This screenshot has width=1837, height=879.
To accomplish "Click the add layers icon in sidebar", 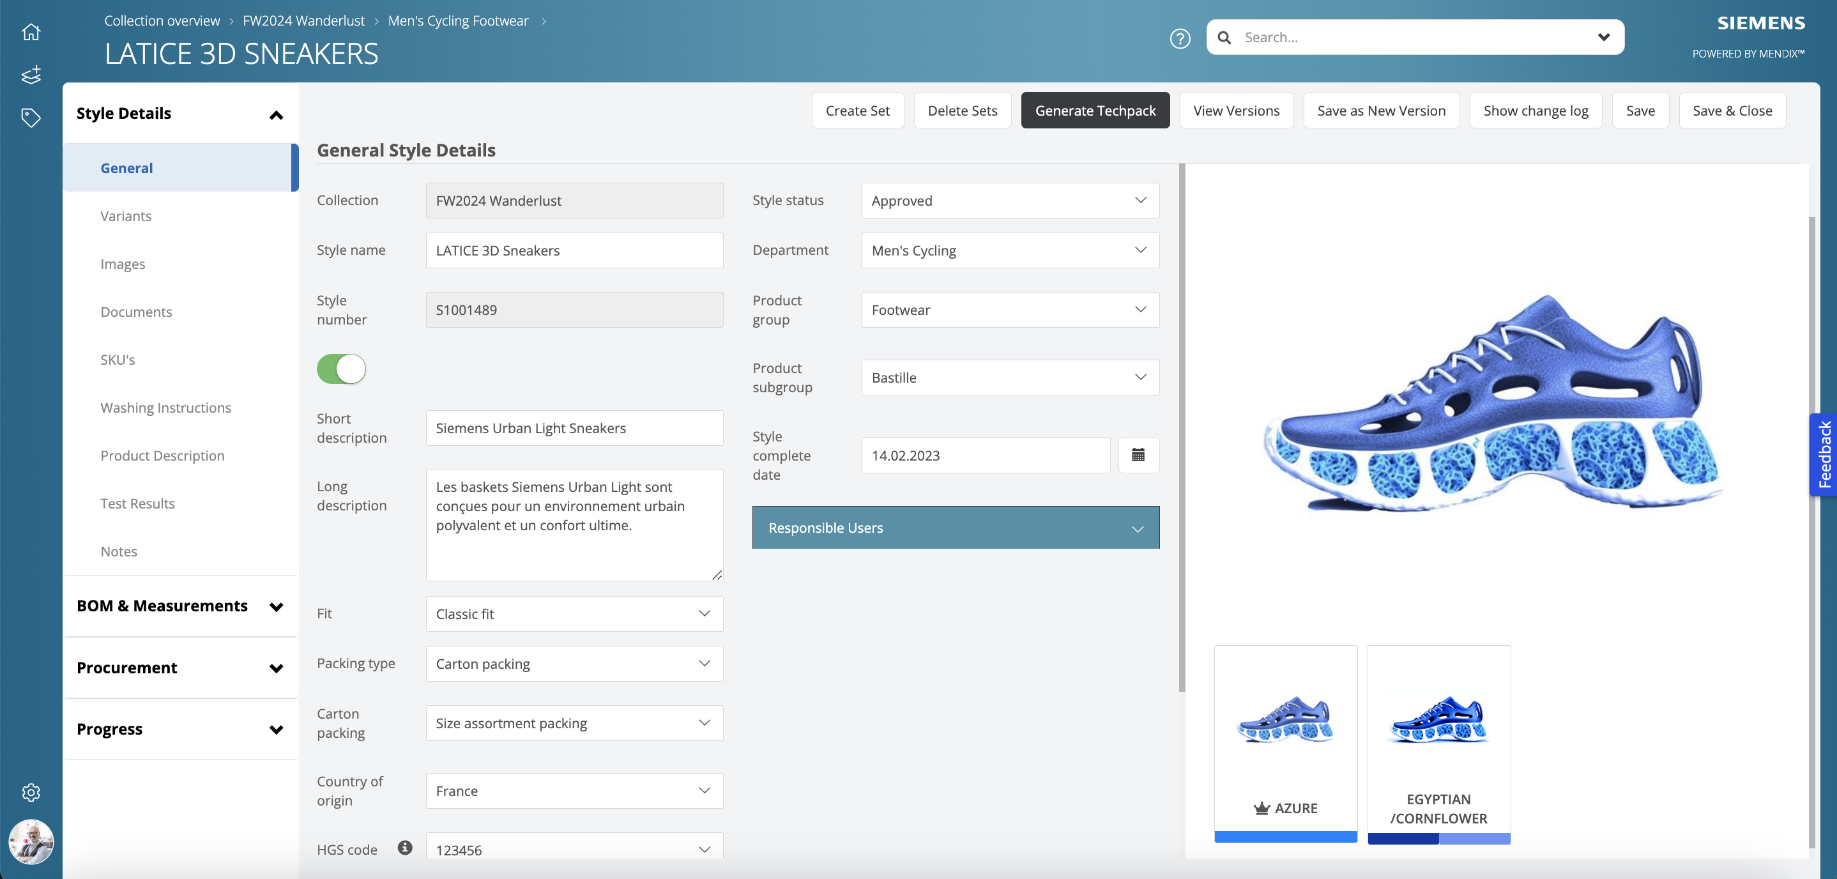I will (31, 74).
